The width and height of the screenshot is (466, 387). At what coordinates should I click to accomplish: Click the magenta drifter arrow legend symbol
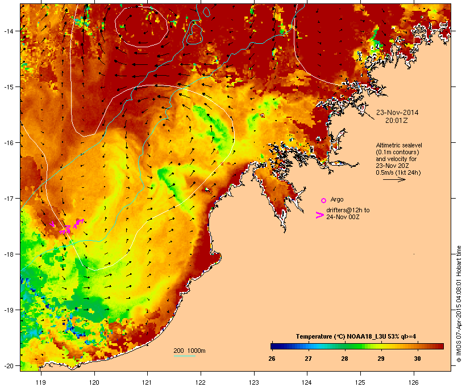pyautogui.click(x=319, y=215)
